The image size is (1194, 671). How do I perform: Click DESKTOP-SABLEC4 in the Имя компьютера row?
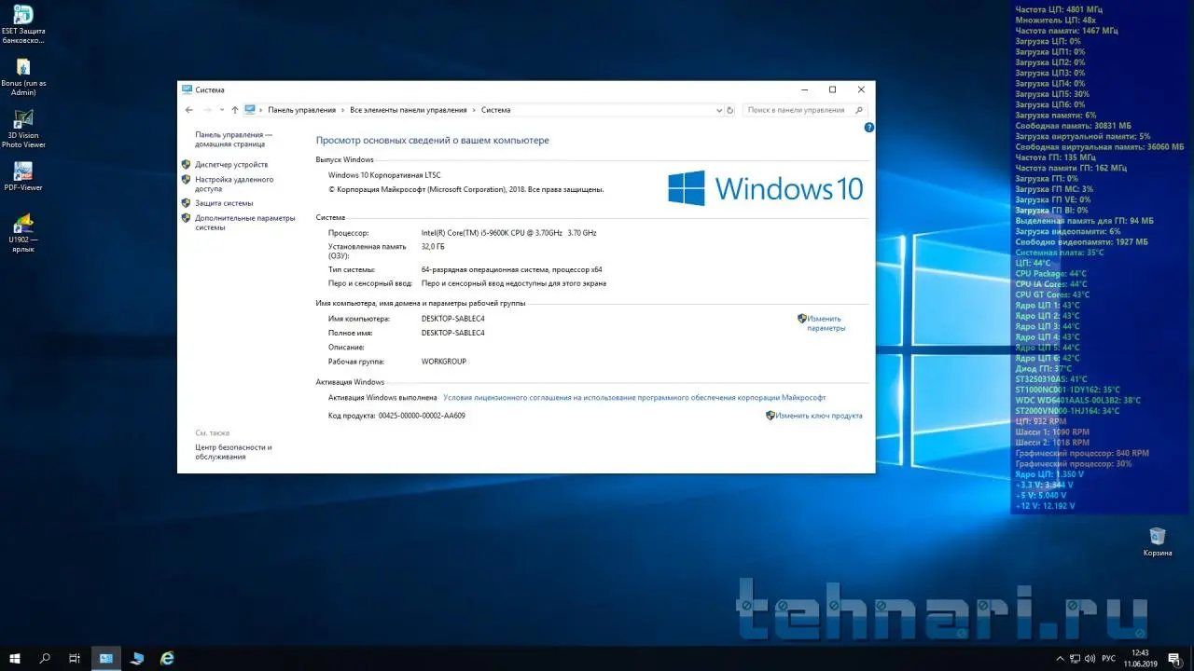click(x=453, y=319)
